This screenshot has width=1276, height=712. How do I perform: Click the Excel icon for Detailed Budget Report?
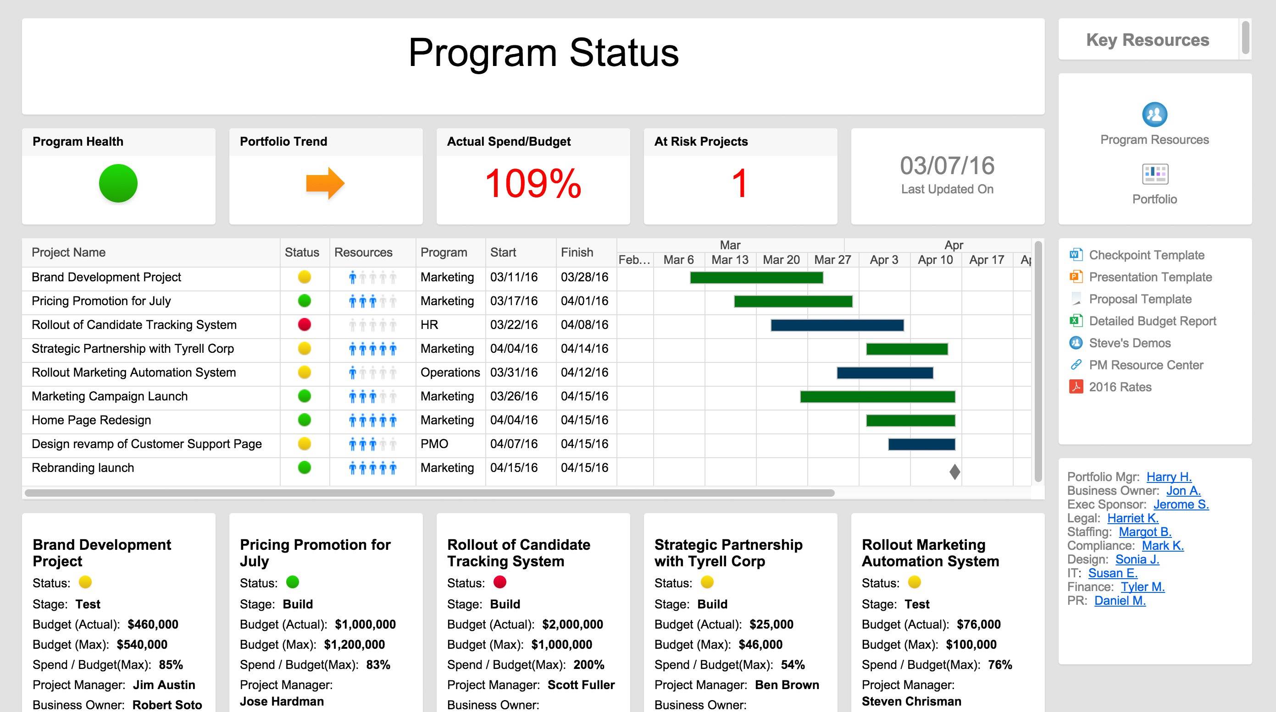1076,321
